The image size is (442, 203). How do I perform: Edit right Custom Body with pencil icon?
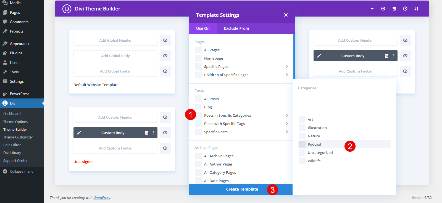coord(319,56)
